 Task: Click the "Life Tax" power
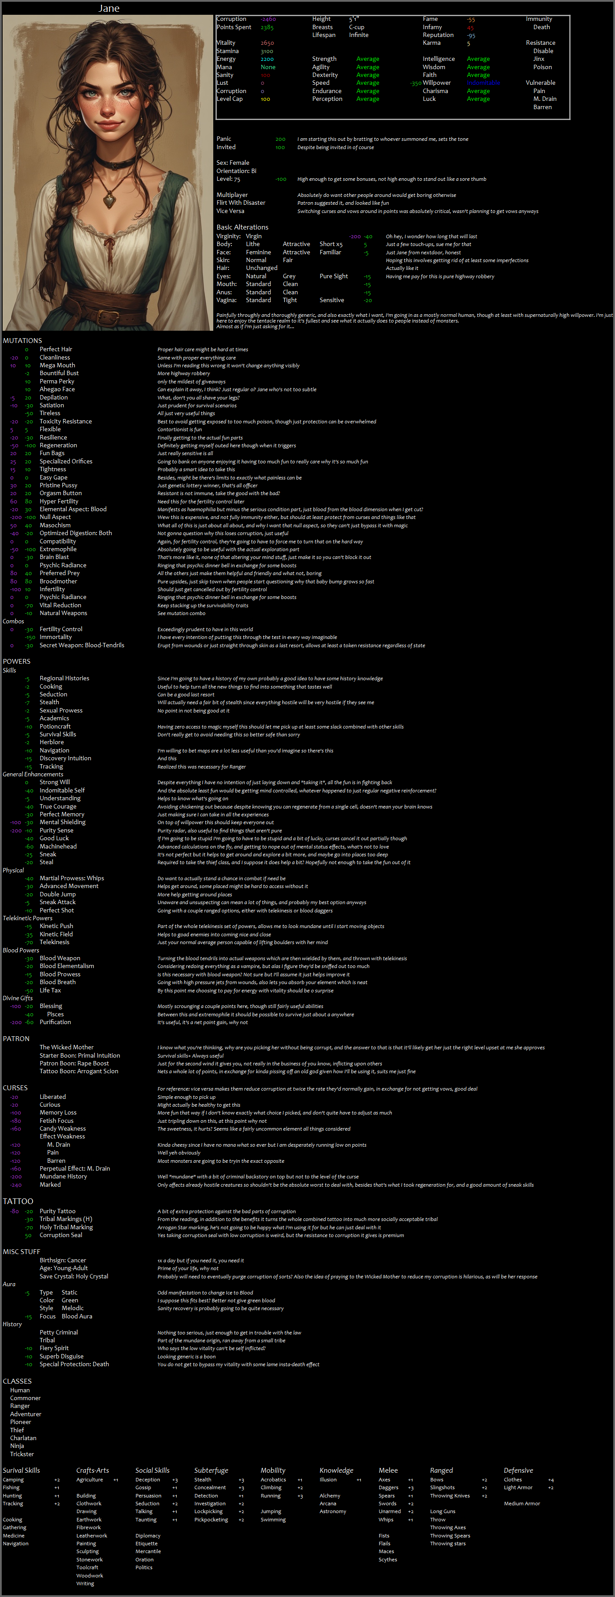[x=51, y=990]
